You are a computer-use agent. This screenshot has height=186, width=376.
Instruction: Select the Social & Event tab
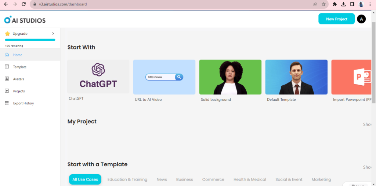(x=289, y=179)
